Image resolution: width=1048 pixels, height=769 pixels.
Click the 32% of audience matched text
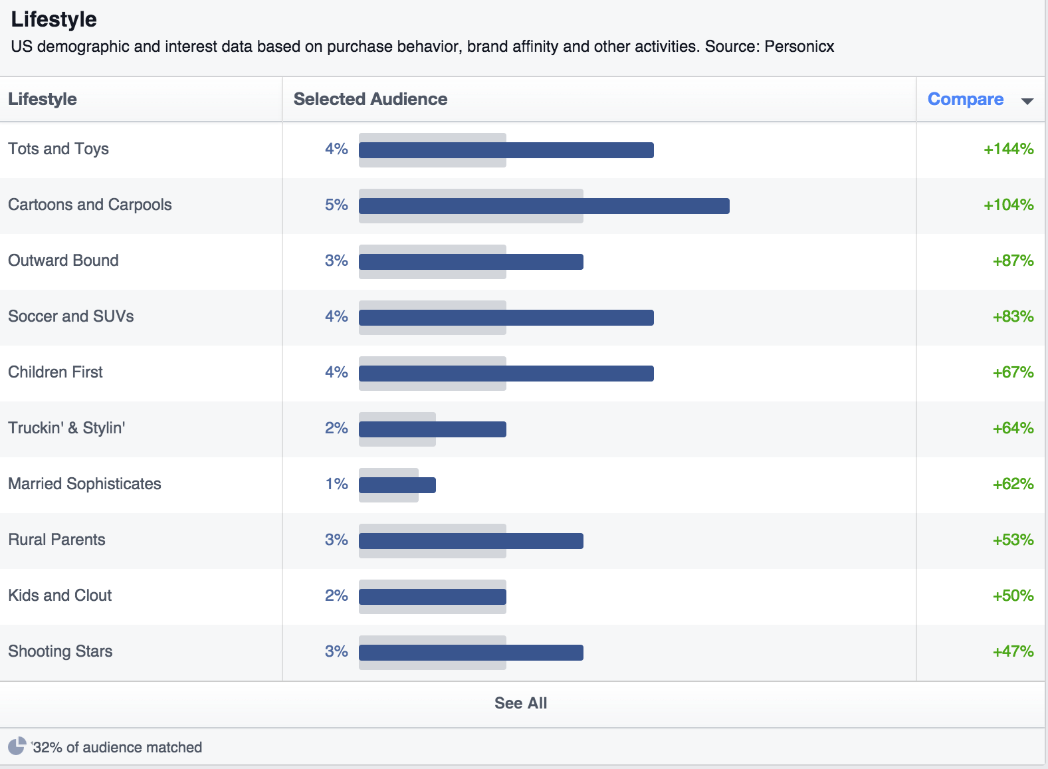[x=116, y=747]
